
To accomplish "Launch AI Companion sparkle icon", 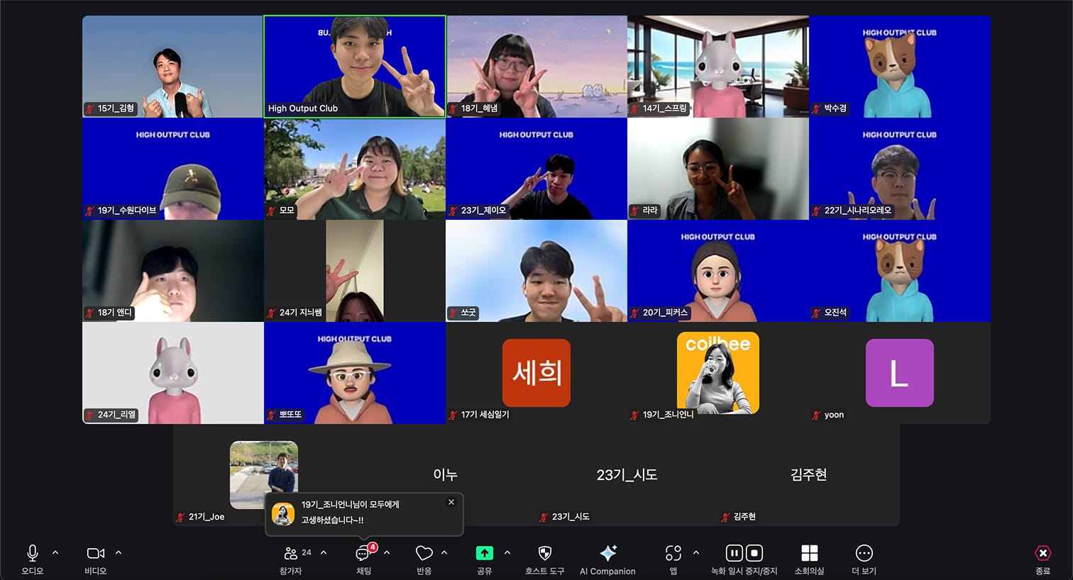I will (x=607, y=554).
